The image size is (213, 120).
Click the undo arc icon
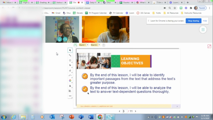pos(70,76)
